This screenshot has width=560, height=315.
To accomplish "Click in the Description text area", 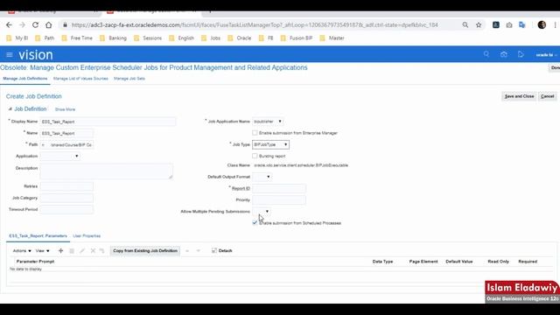I will pos(107,171).
